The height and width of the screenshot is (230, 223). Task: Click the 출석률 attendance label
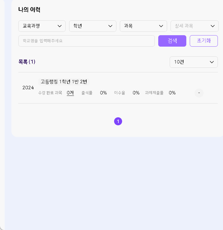[x=87, y=93]
